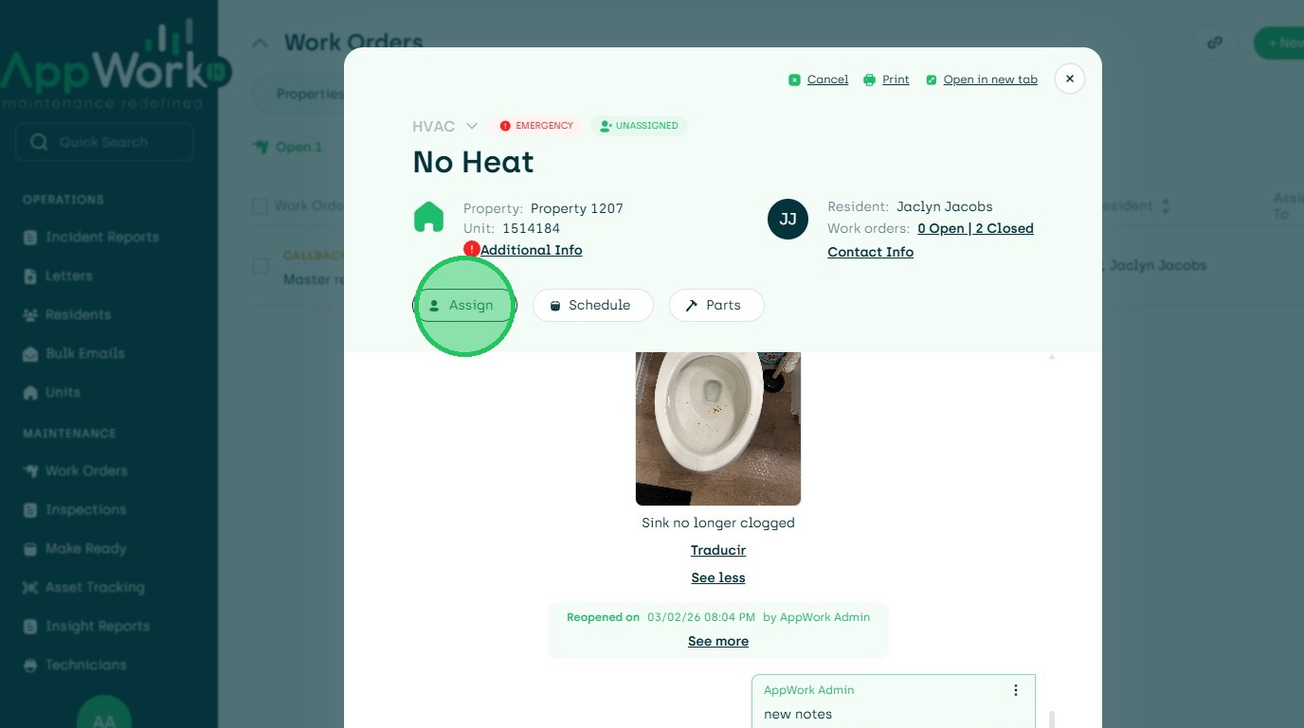This screenshot has width=1304, height=728.
Task: Close the work order dialog with the X
Action: [x=1070, y=79]
